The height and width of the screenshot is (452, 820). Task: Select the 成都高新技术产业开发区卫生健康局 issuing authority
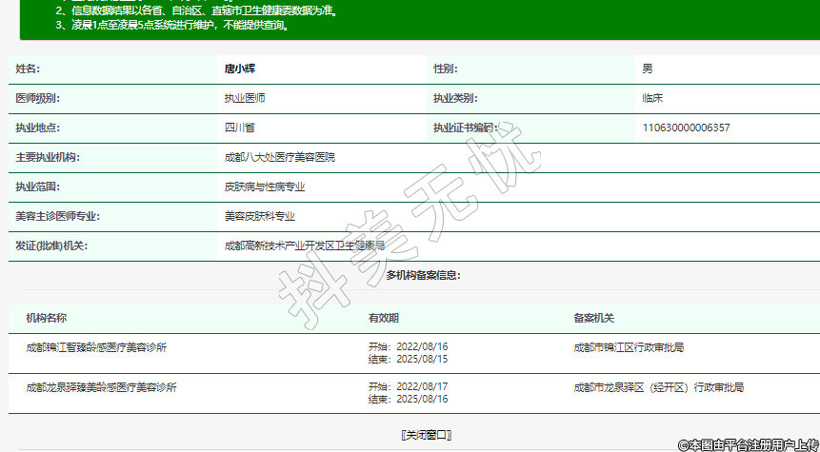click(304, 246)
